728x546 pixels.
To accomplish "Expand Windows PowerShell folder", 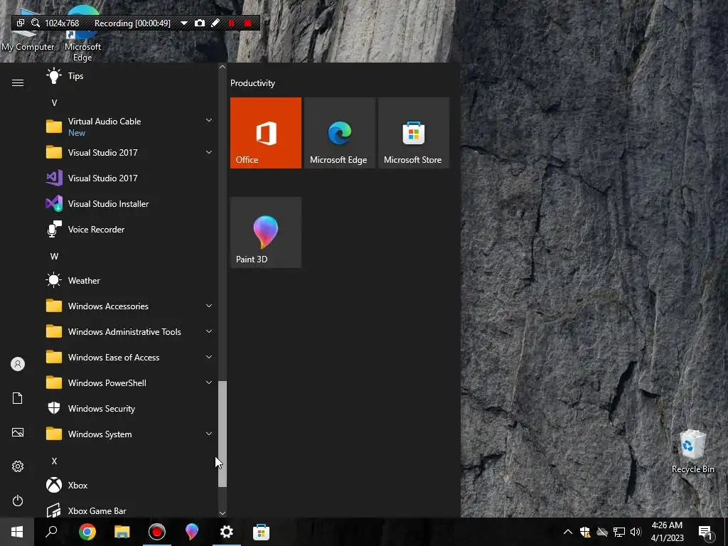I will coord(209,382).
